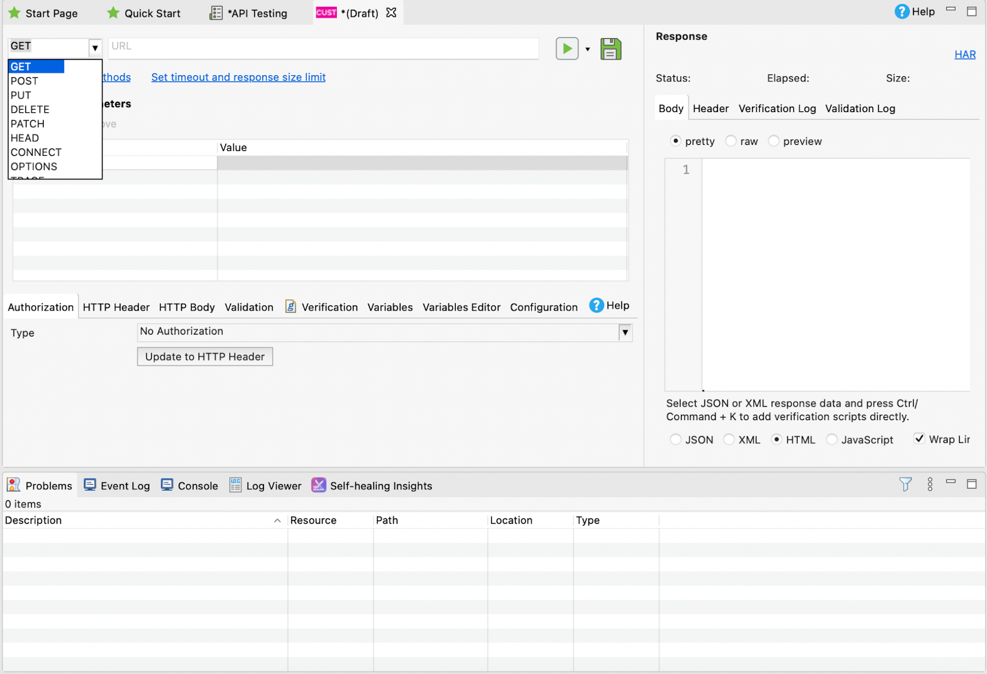Choose the JSON format radio button

676,439
